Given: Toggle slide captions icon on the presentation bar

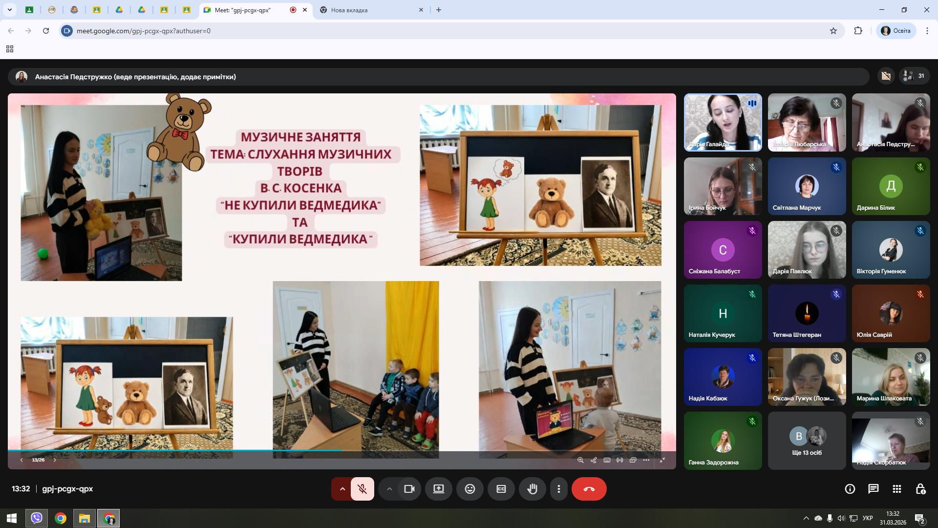Looking at the screenshot, I should pos(607,460).
